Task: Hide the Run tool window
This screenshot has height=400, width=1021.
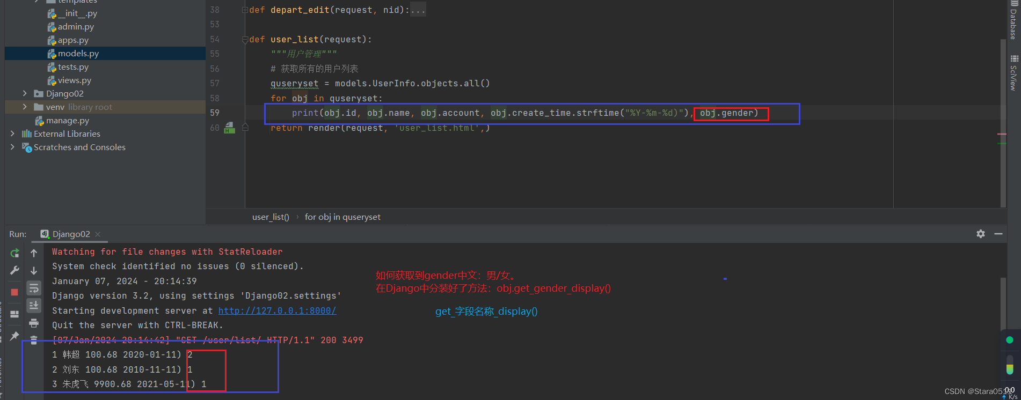Action: 998,234
